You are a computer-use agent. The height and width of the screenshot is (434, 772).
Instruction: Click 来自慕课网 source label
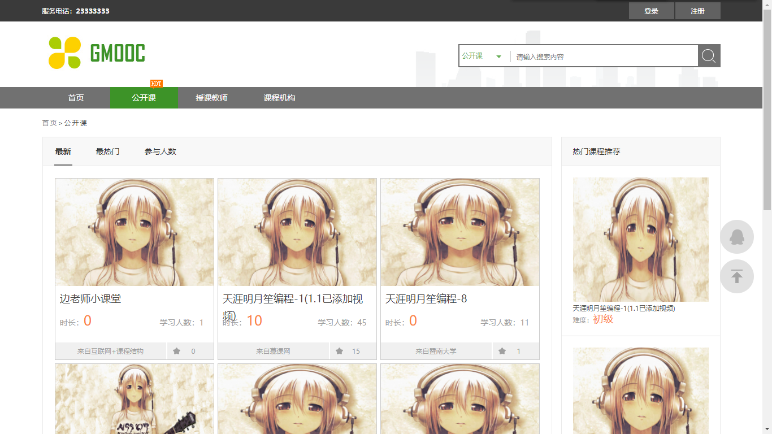(274, 351)
